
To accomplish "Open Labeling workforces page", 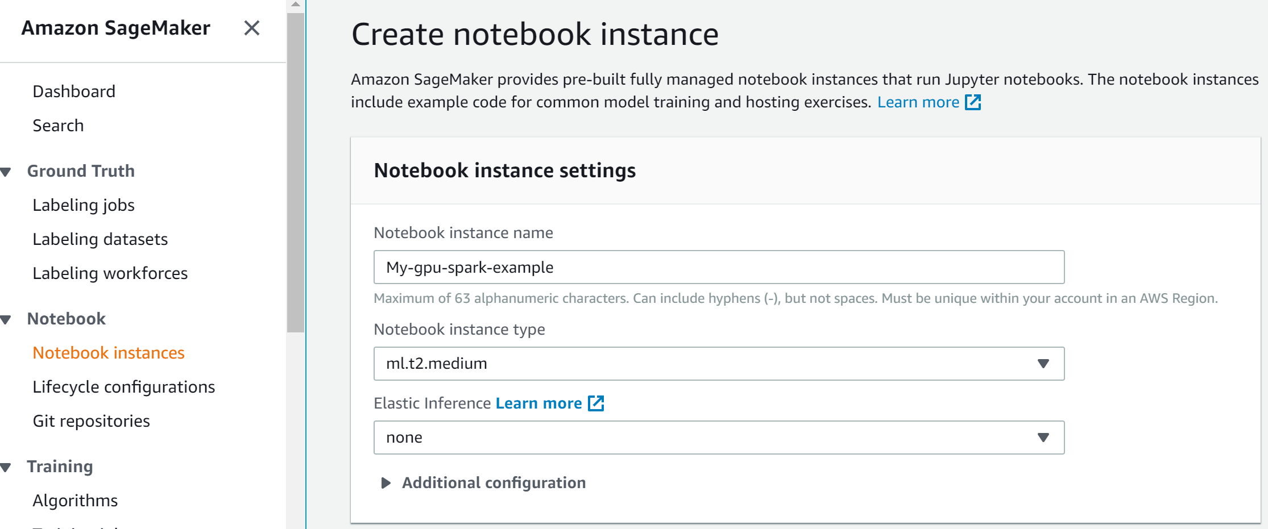I will (110, 273).
